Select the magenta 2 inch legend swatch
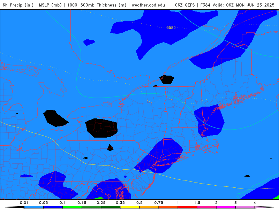 226,207
